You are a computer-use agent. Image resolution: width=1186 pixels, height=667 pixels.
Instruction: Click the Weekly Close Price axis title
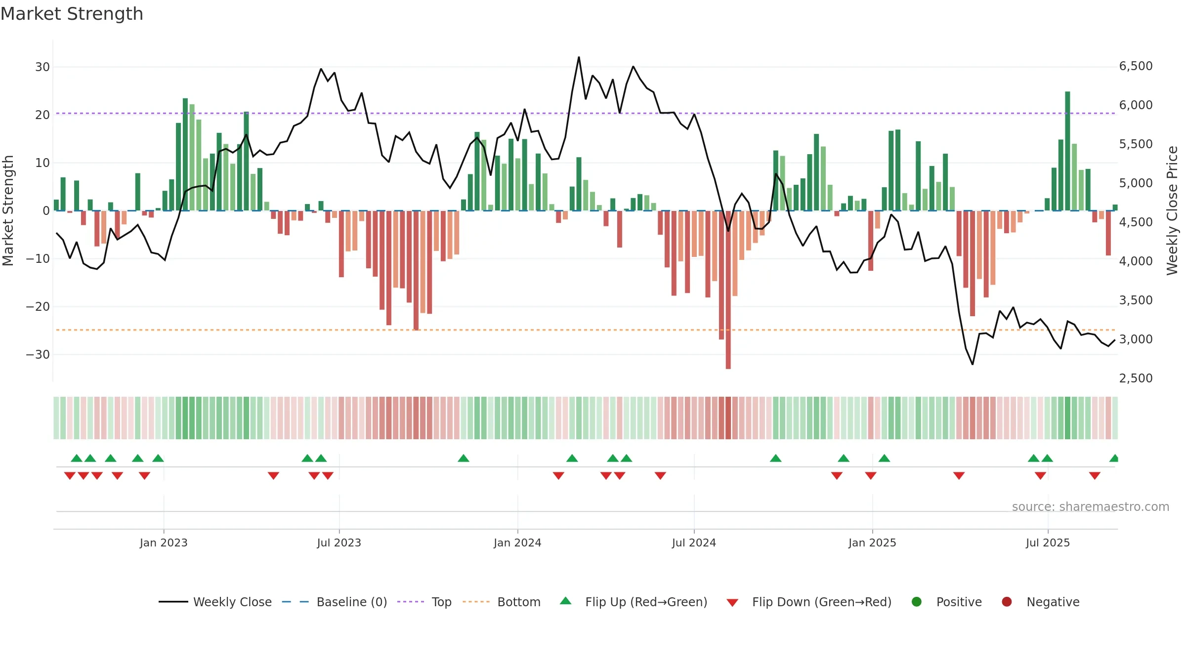pos(1172,210)
